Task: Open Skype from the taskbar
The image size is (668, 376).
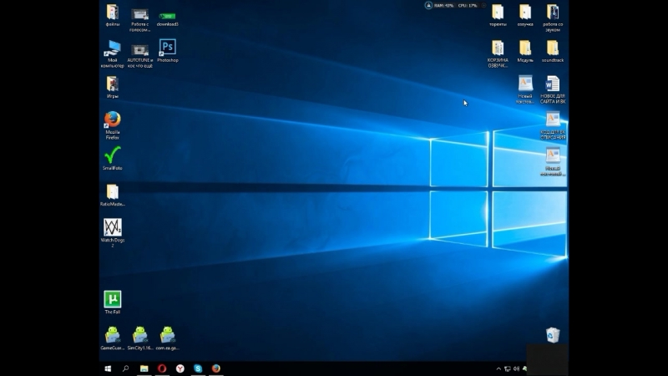Action: pyautogui.click(x=198, y=368)
